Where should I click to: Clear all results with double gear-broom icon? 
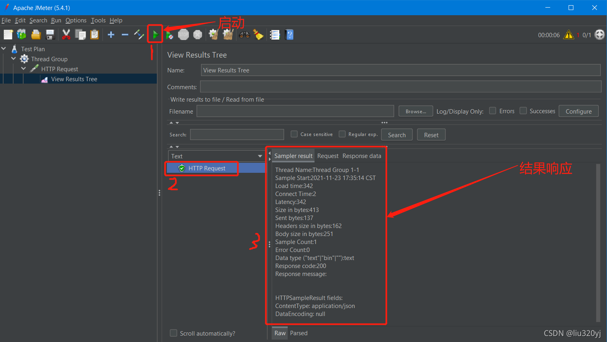point(228,35)
